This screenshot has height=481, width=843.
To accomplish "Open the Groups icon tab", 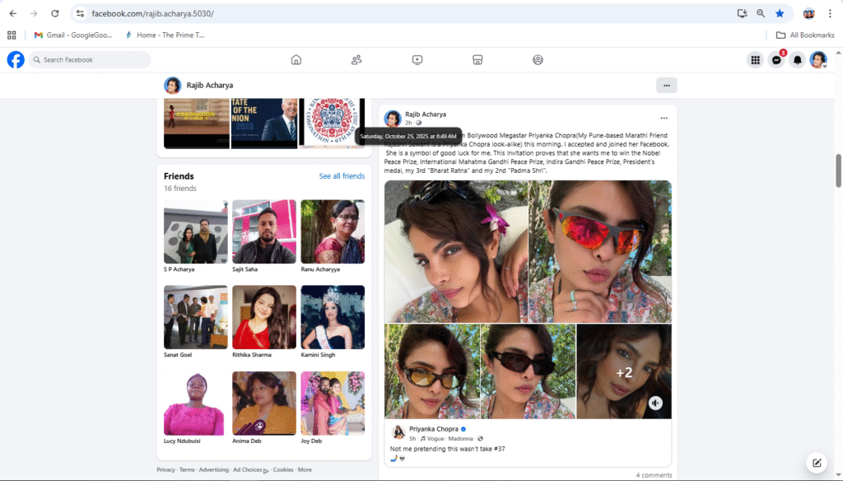I will click(538, 59).
